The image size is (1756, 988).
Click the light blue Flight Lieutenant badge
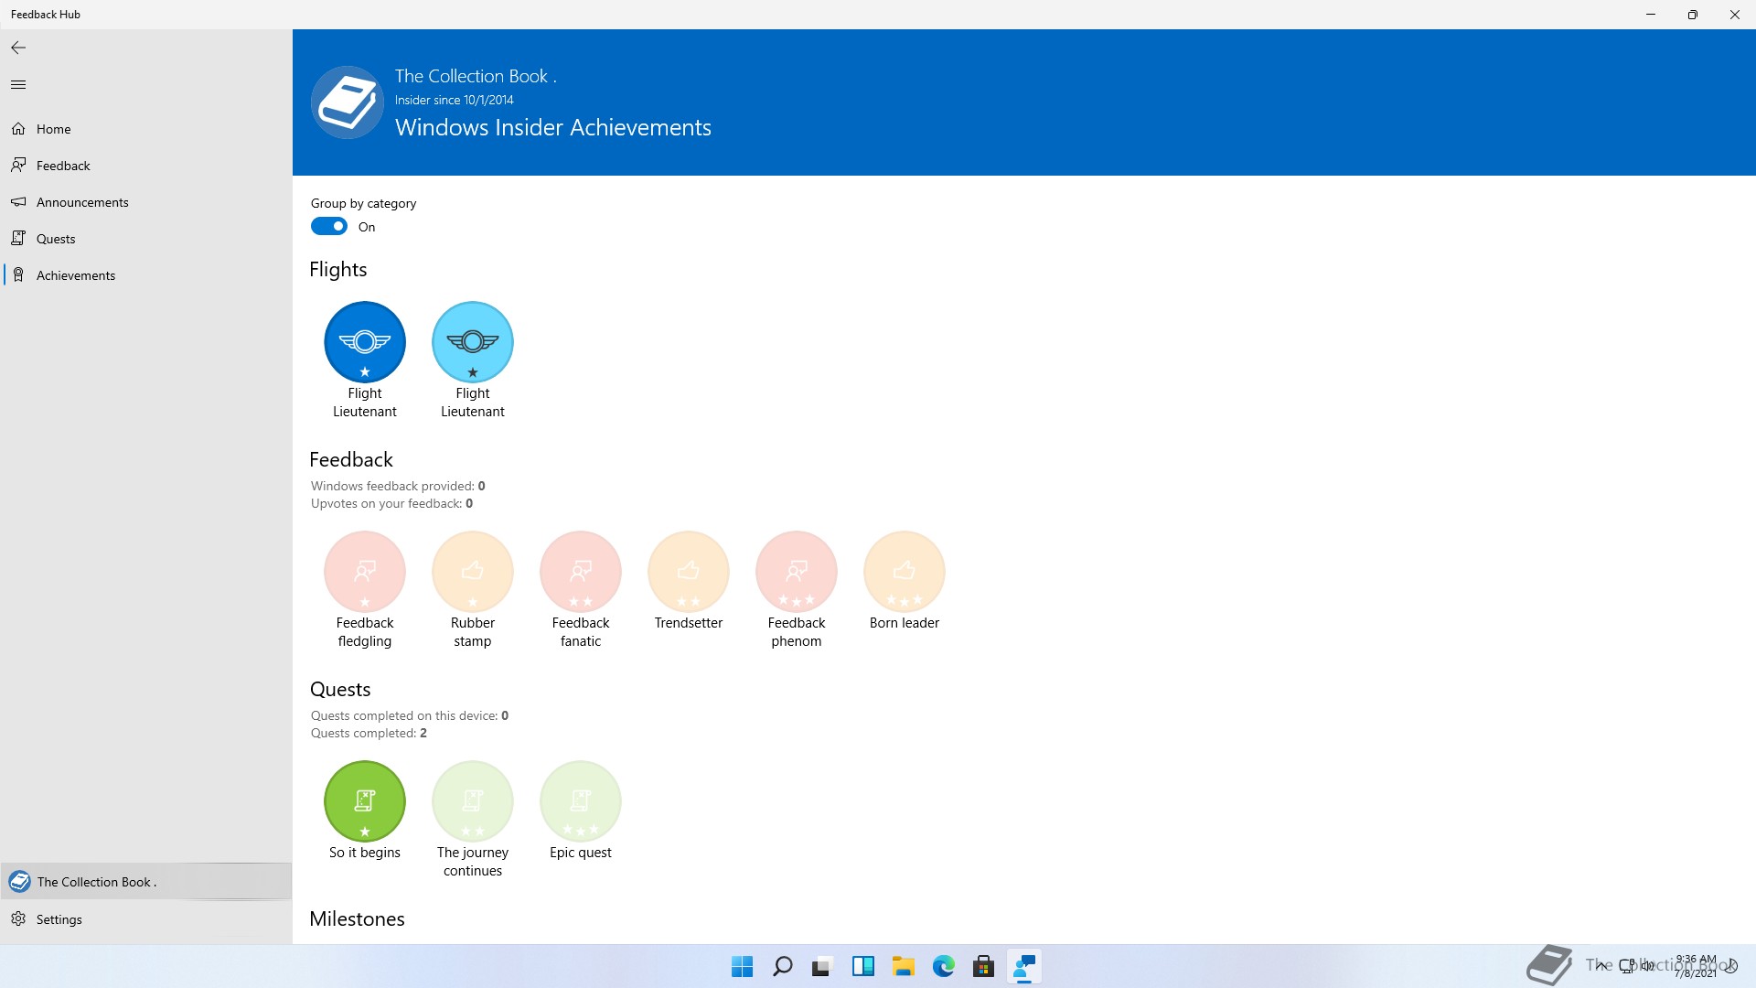[x=473, y=342]
